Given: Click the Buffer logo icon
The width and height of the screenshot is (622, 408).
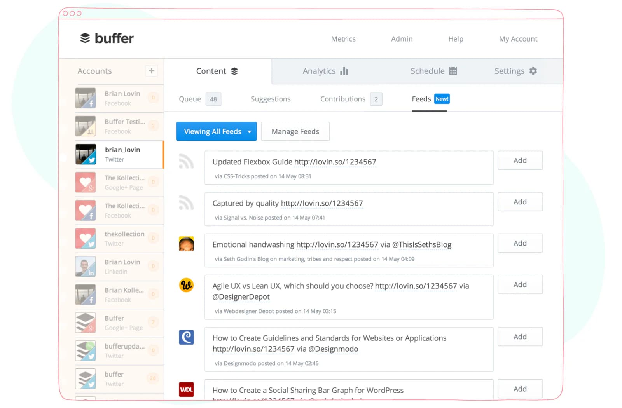Looking at the screenshot, I should tap(85, 38).
